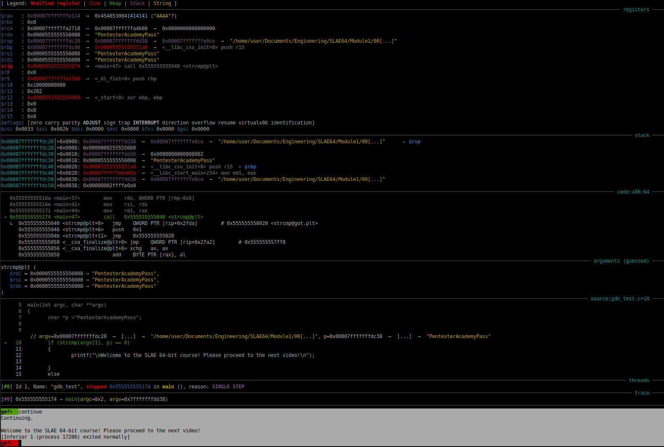Click the green gef> prompt
Screen dimensions: 664x447
click(10, 412)
